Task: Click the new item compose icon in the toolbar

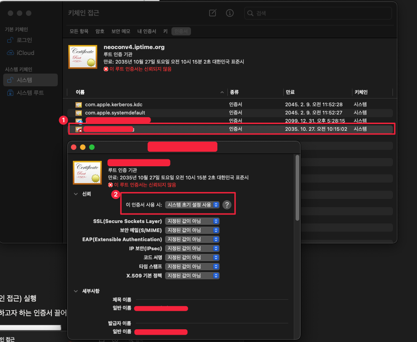Action: click(x=212, y=13)
